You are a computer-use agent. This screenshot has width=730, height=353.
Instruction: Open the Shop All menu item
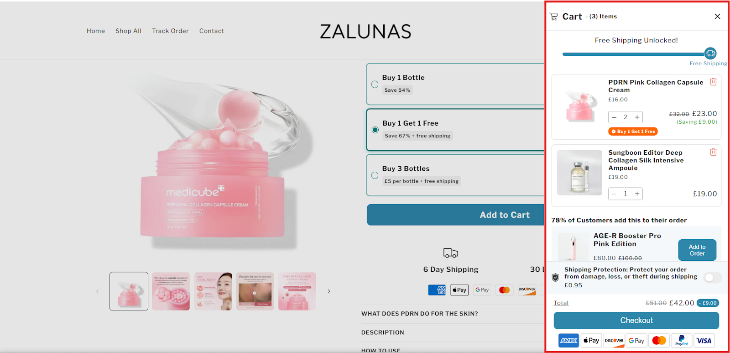click(128, 31)
